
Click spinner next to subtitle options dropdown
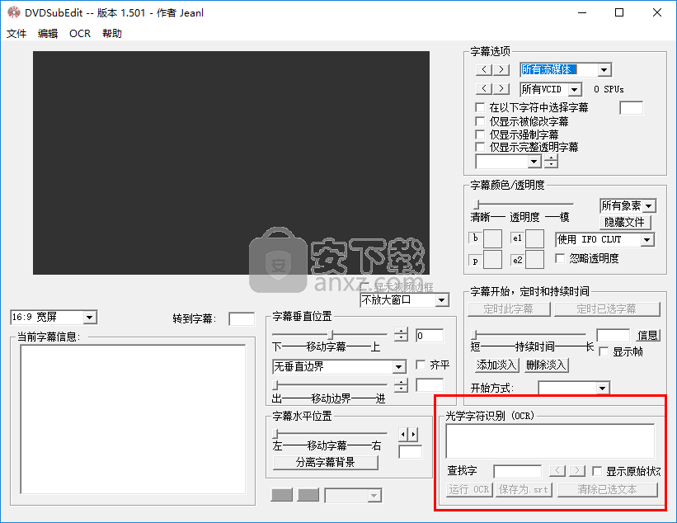tap(551, 162)
